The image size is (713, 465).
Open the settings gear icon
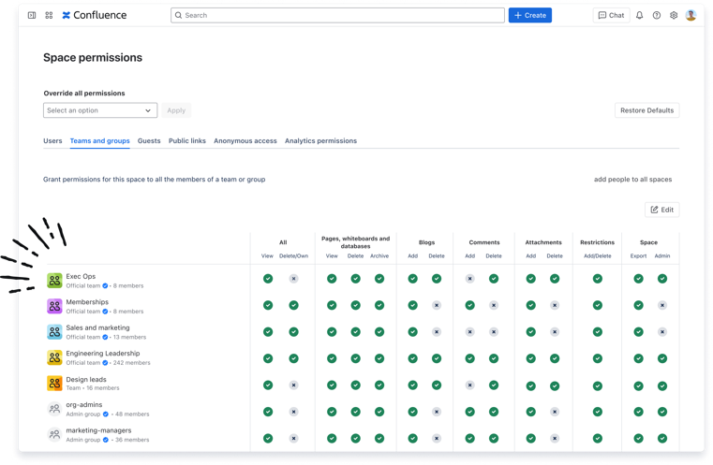(674, 16)
